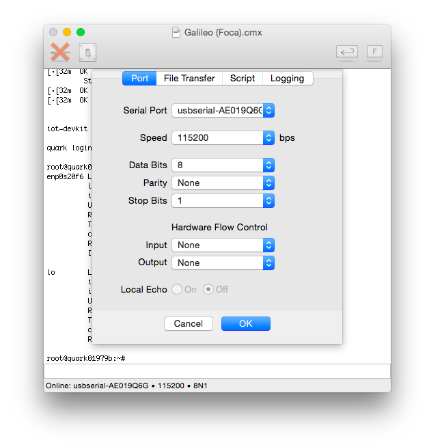Open the Logging tab
Viewport: 442px width, 445px height.
(288, 79)
